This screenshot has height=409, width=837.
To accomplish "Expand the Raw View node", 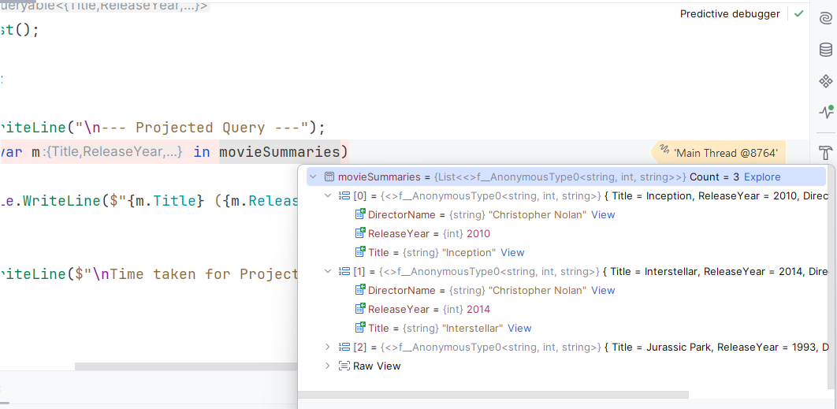I will 329,366.
